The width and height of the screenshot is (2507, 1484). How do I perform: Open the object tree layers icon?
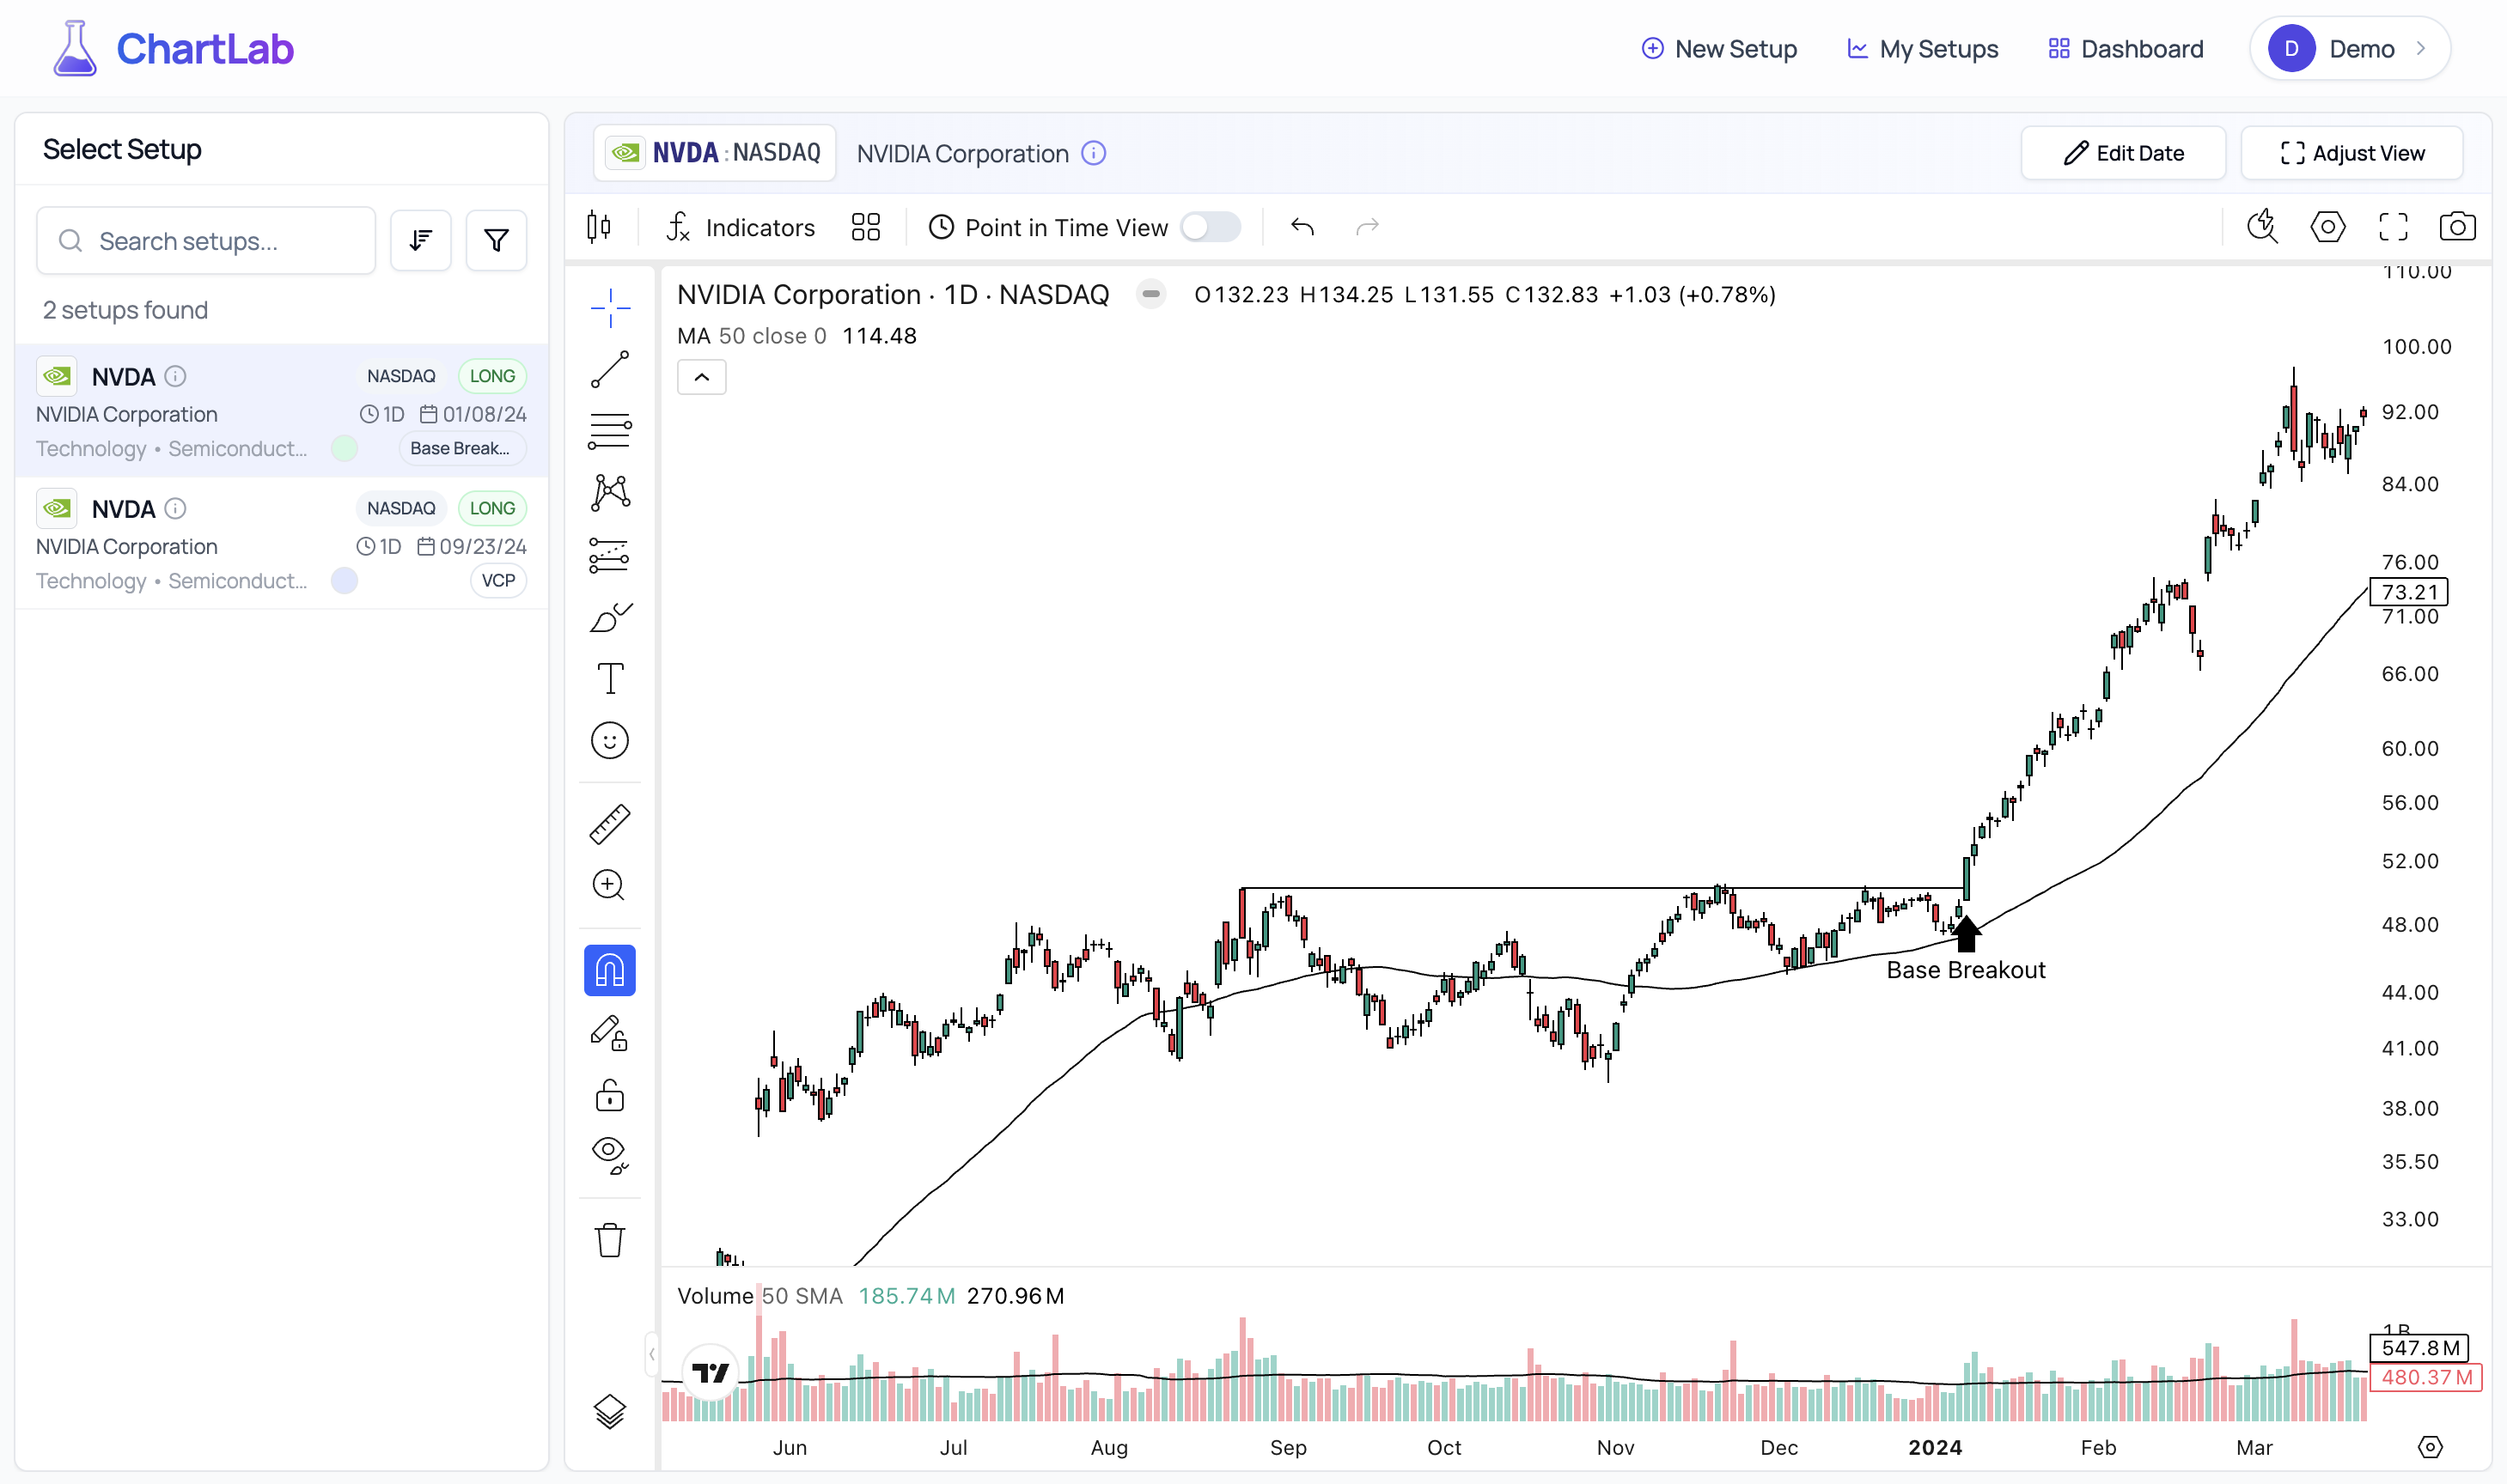(x=610, y=1412)
